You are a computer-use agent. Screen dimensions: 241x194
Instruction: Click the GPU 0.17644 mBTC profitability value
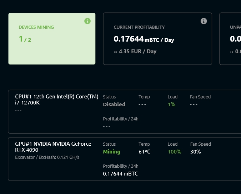(x=121, y=174)
